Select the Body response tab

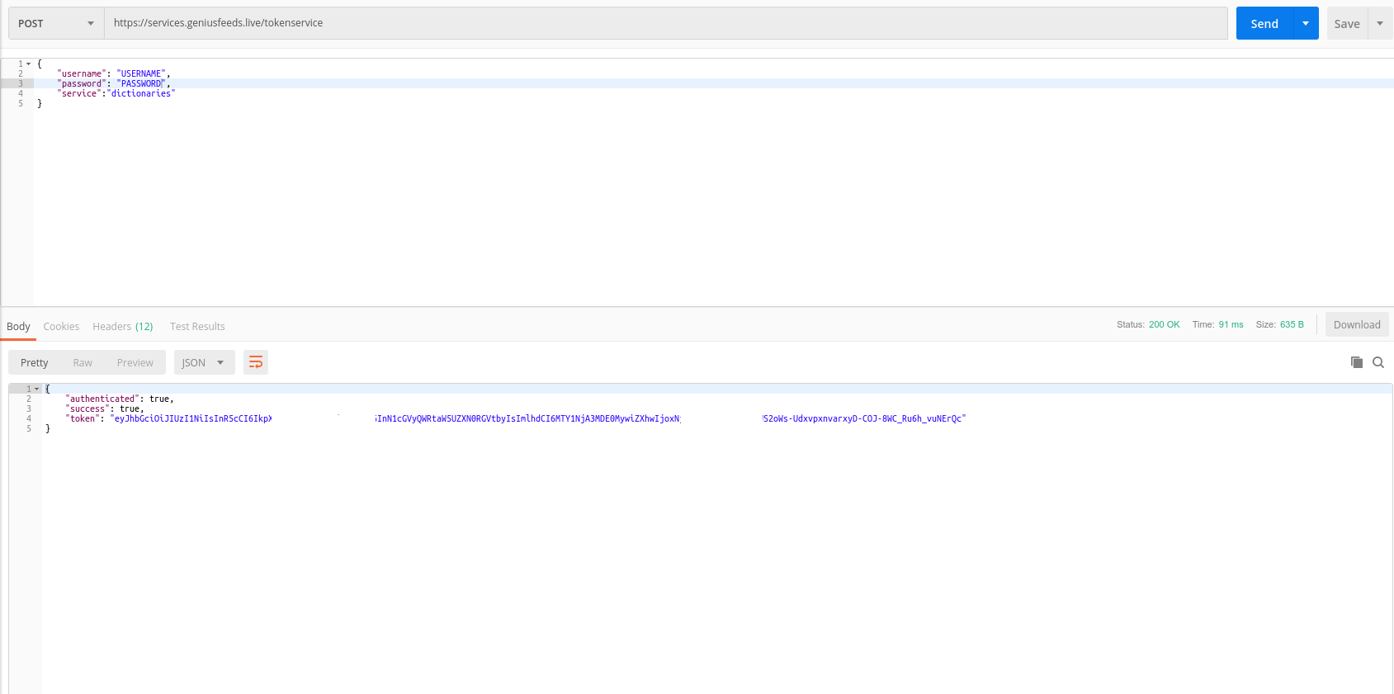coord(18,327)
